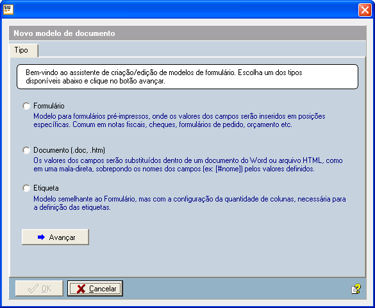Select the Etiqueta radio button
The width and height of the screenshot is (375, 308).
[26, 188]
